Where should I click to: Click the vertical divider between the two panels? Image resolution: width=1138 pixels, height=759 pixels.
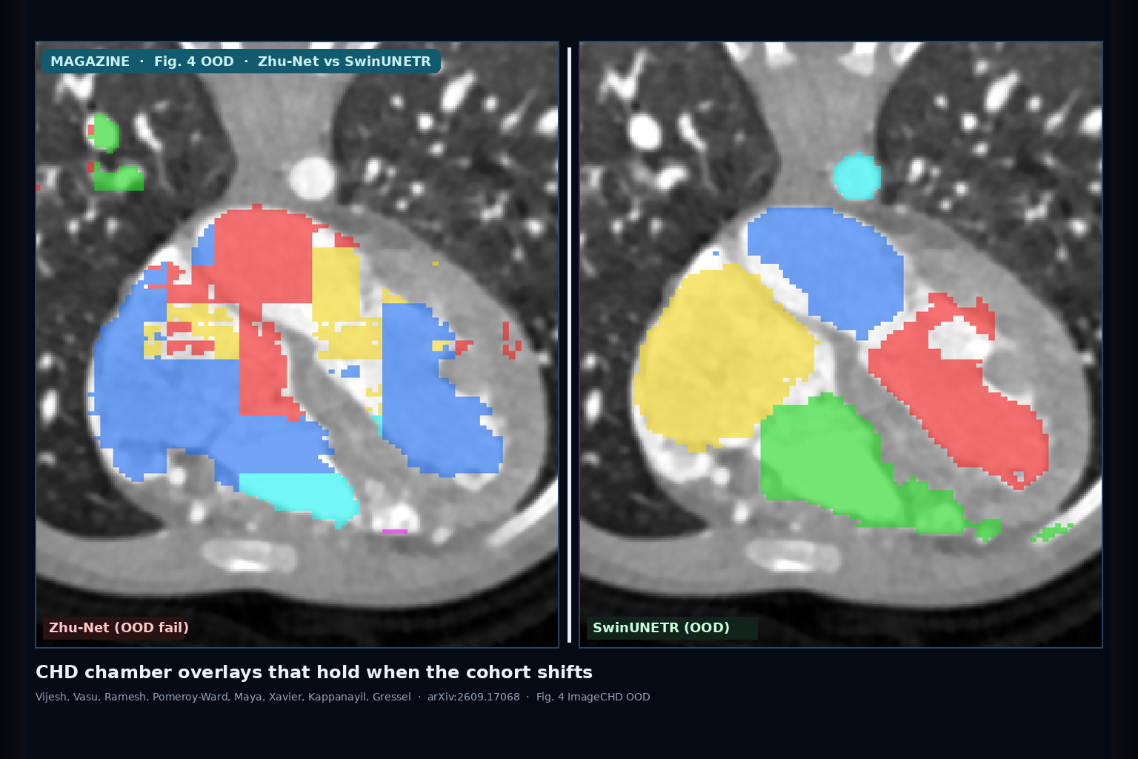570,345
